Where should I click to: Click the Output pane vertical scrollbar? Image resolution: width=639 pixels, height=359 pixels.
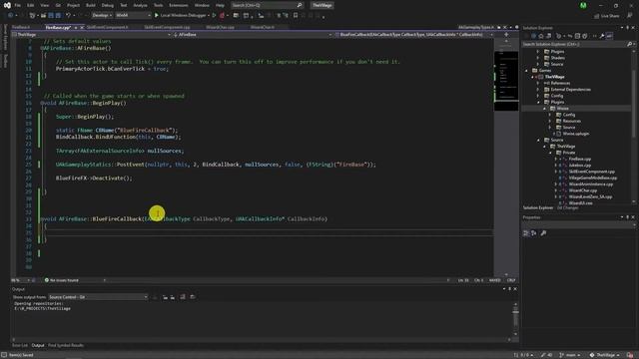515,319
